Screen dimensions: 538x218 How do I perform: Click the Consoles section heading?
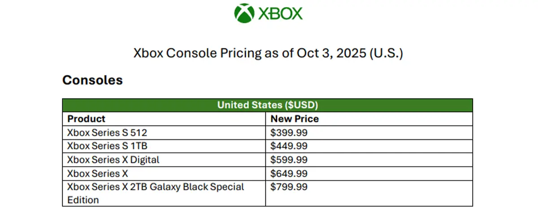pyautogui.click(x=92, y=80)
